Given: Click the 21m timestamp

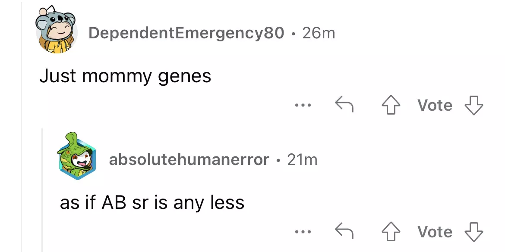Looking at the screenshot, I should (x=302, y=160).
